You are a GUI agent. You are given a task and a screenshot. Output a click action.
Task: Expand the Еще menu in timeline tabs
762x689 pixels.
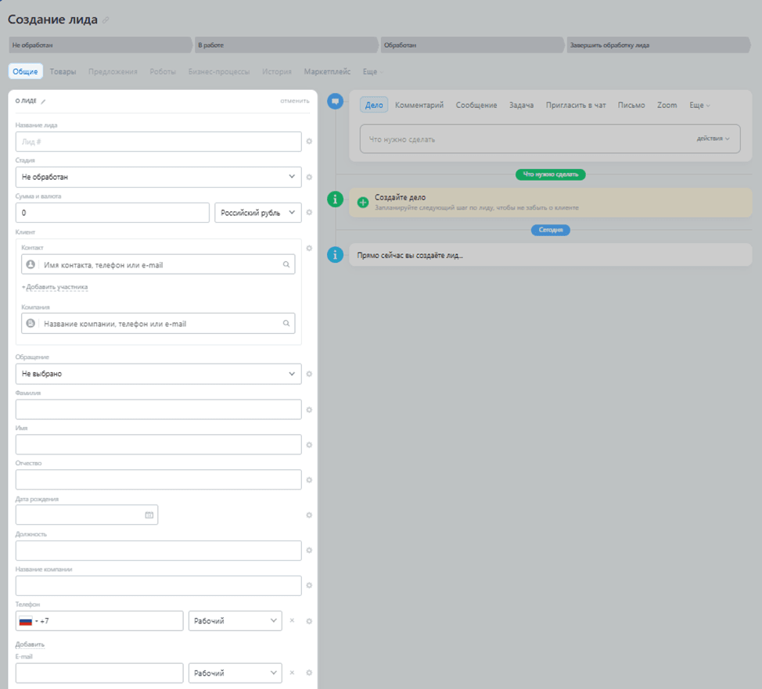(699, 105)
